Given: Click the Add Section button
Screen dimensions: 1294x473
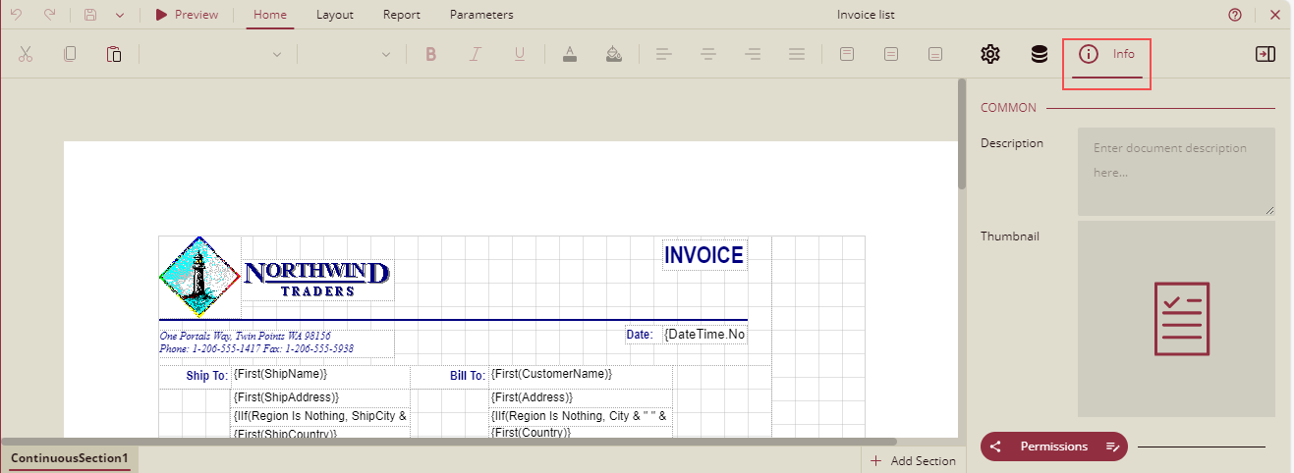Looking at the screenshot, I should 913,461.
